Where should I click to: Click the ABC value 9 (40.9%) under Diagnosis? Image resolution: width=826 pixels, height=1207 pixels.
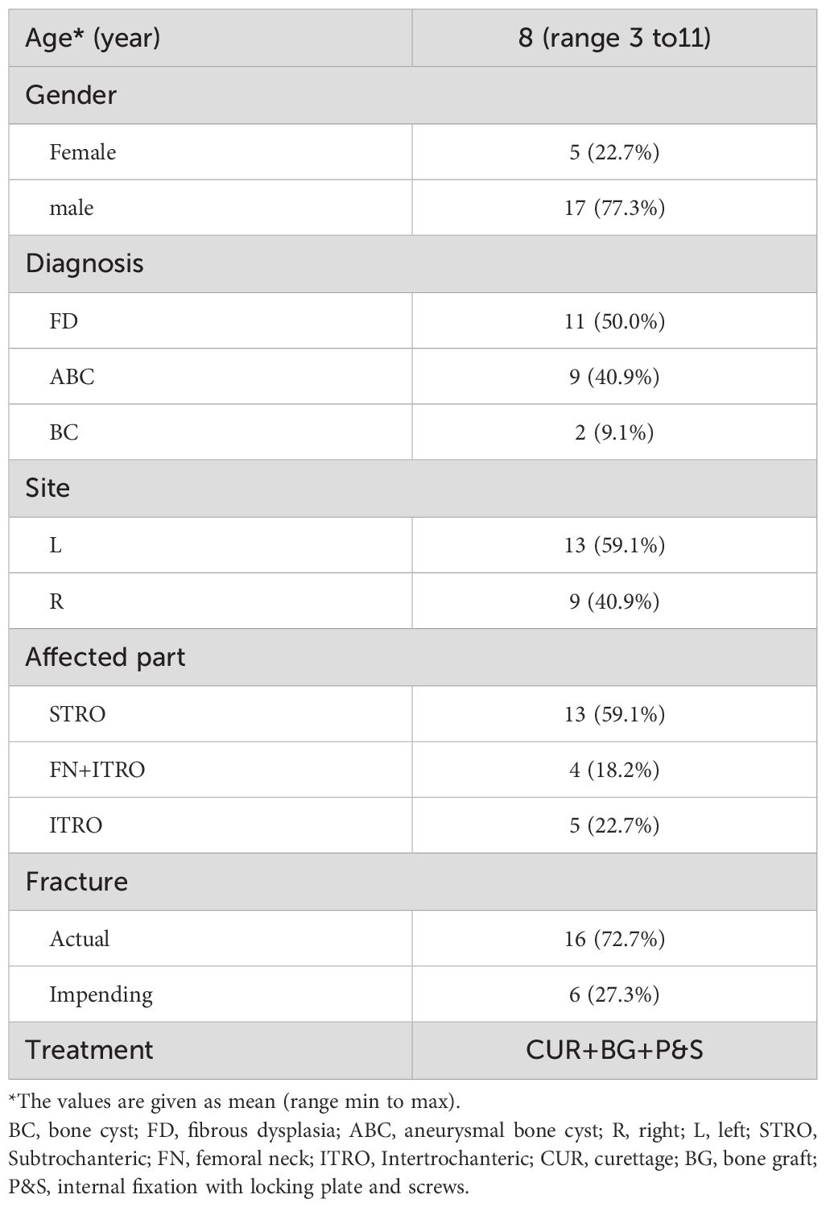[614, 377]
